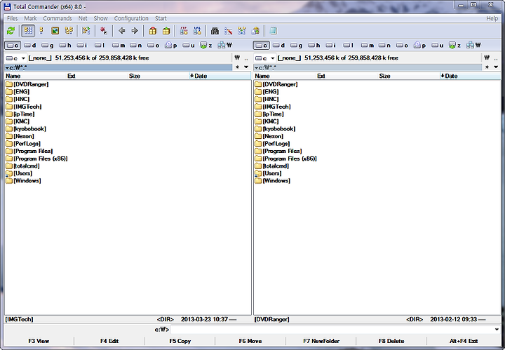505x350 pixels.
Task: Sort right panel by Date column
Action: coord(469,76)
